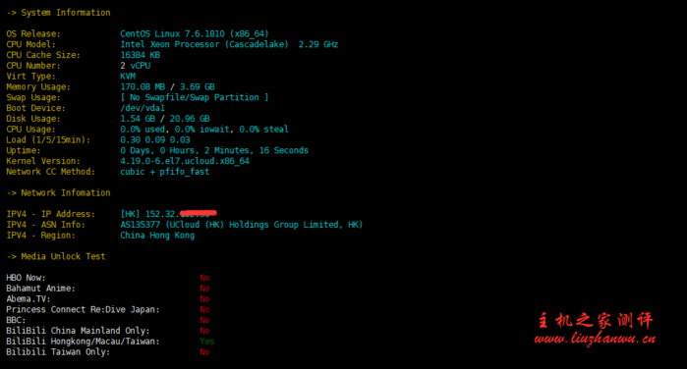Image resolution: width=687 pixels, height=369 pixels.
Task: Click the Network Infomation section header
Action: [x=58, y=193]
